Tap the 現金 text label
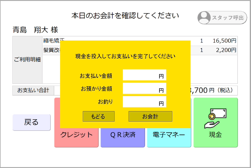251x168 pixels. point(215,135)
